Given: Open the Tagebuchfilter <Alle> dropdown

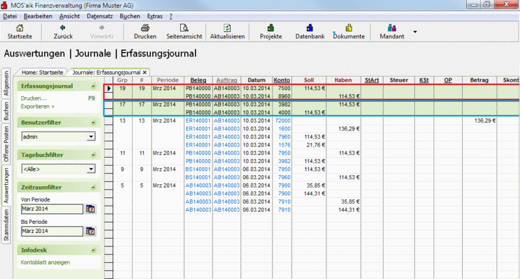Looking at the screenshot, I should pyautogui.click(x=91, y=169).
